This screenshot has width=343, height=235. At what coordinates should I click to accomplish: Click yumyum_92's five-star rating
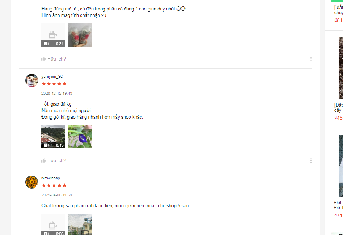click(54, 84)
